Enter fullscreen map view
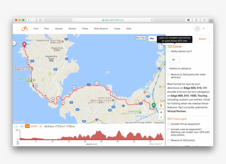226x164 pixels. pos(161,47)
